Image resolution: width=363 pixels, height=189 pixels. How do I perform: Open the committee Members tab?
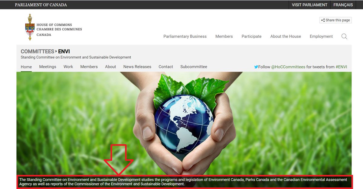click(89, 67)
